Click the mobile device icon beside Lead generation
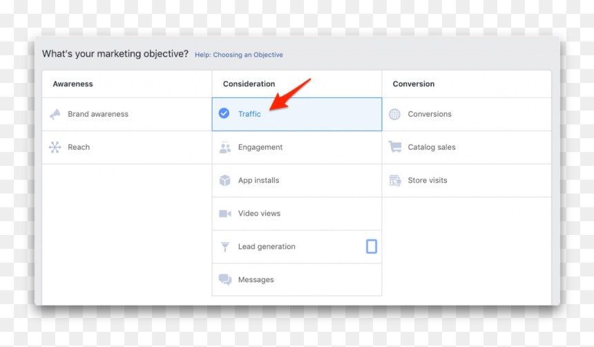Image resolution: width=594 pixels, height=347 pixels. point(372,247)
